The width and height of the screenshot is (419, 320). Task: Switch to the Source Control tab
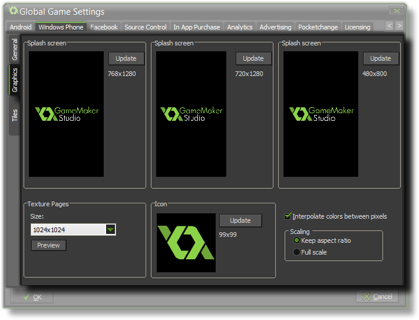click(x=146, y=27)
